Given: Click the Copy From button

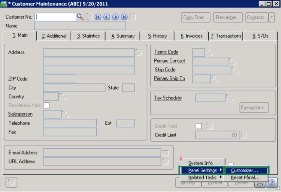Looking at the screenshot, I should [196, 17].
